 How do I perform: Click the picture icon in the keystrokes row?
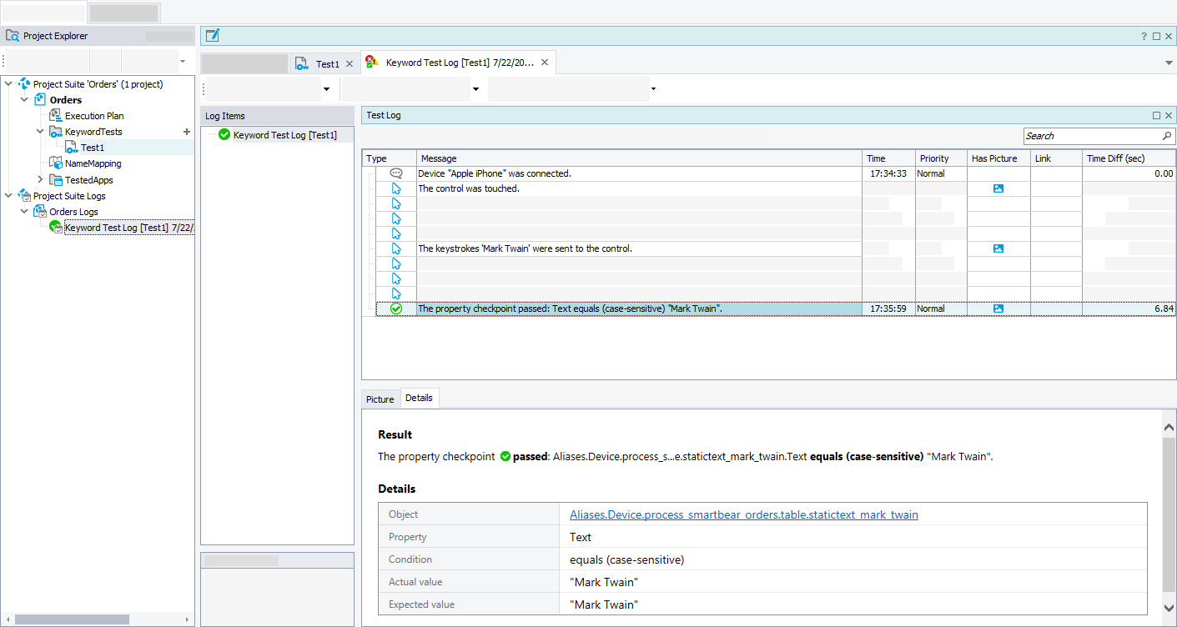coord(998,248)
